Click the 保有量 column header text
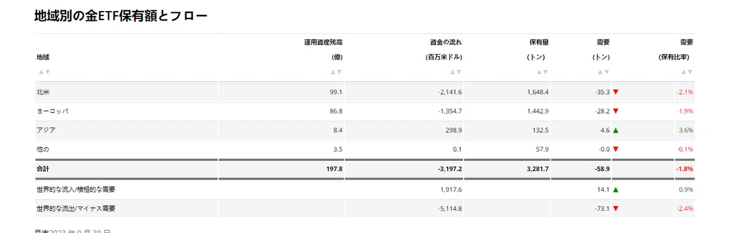The width and height of the screenshot is (736, 233). (539, 42)
